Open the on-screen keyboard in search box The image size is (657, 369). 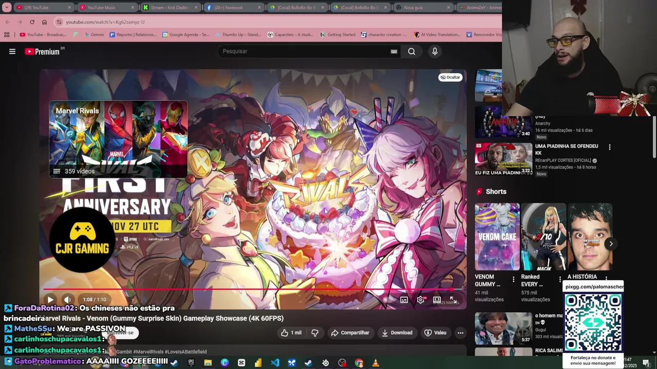point(394,51)
